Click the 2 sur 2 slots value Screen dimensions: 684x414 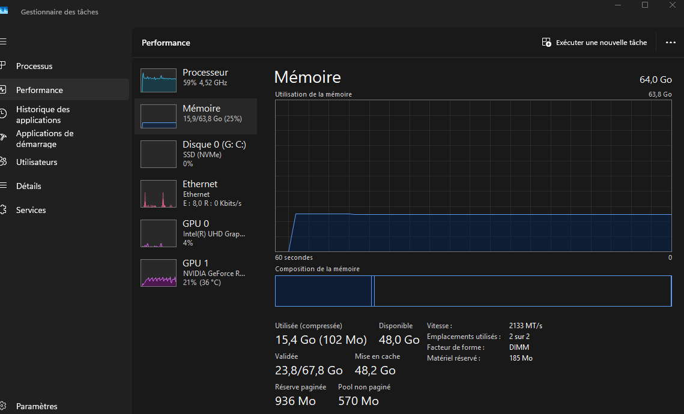(519, 337)
